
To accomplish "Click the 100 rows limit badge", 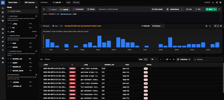I will point(76,2).
